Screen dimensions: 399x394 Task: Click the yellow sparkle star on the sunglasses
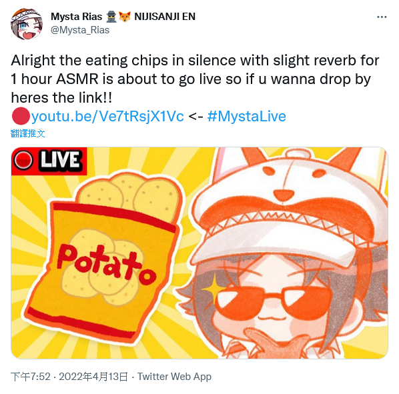[x=214, y=289]
